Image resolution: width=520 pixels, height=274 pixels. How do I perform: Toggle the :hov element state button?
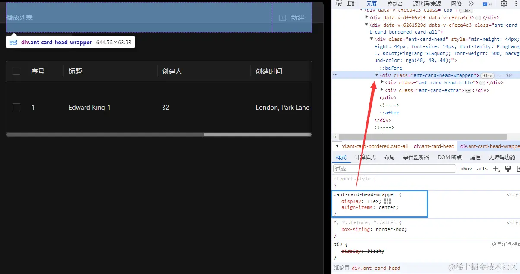tap(466, 169)
